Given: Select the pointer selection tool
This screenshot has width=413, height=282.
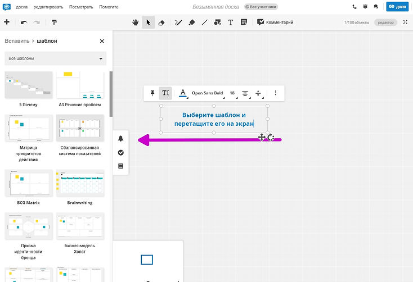Looking at the screenshot, I should 149,22.
